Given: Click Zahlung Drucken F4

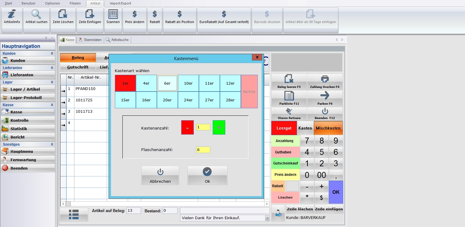Looking at the screenshot, I should [x=325, y=82].
